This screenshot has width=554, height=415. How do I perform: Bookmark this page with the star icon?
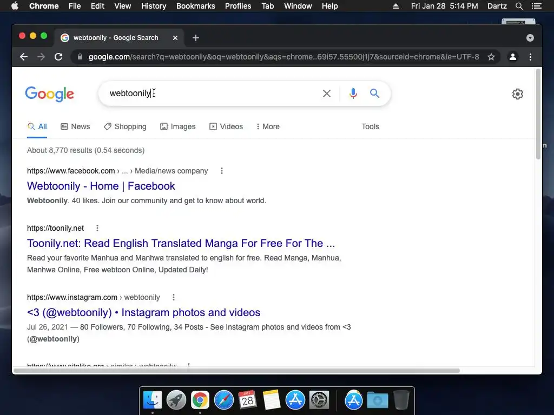[x=491, y=57]
